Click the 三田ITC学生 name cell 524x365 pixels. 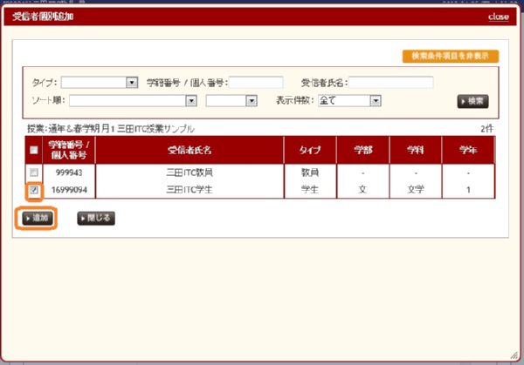pos(190,189)
